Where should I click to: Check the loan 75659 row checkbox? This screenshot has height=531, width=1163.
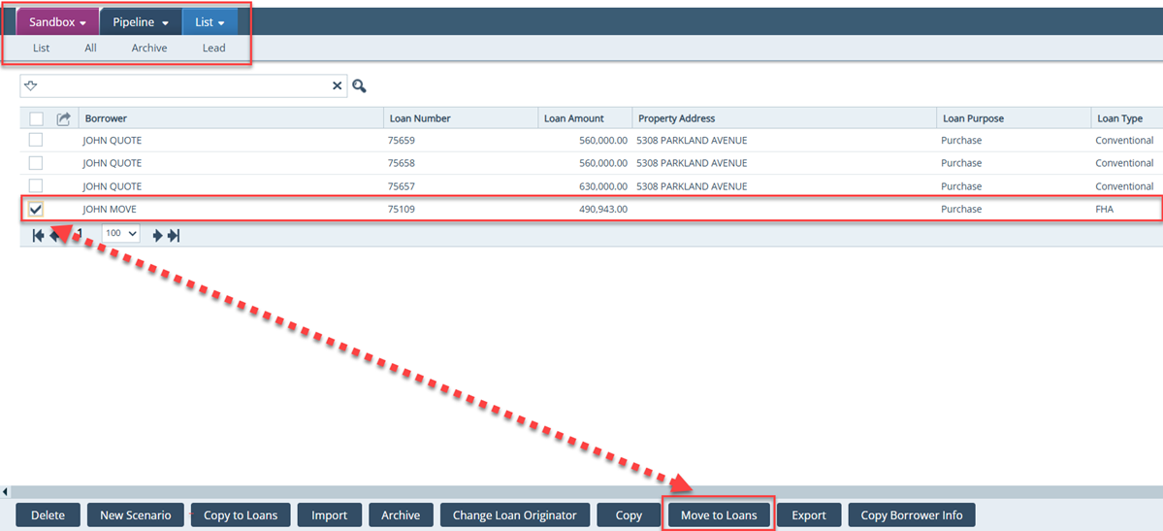click(x=36, y=140)
